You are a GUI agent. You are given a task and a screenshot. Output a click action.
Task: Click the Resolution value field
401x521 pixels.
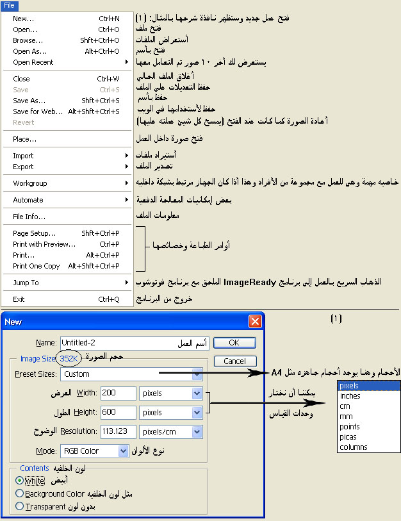pos(119,432)
